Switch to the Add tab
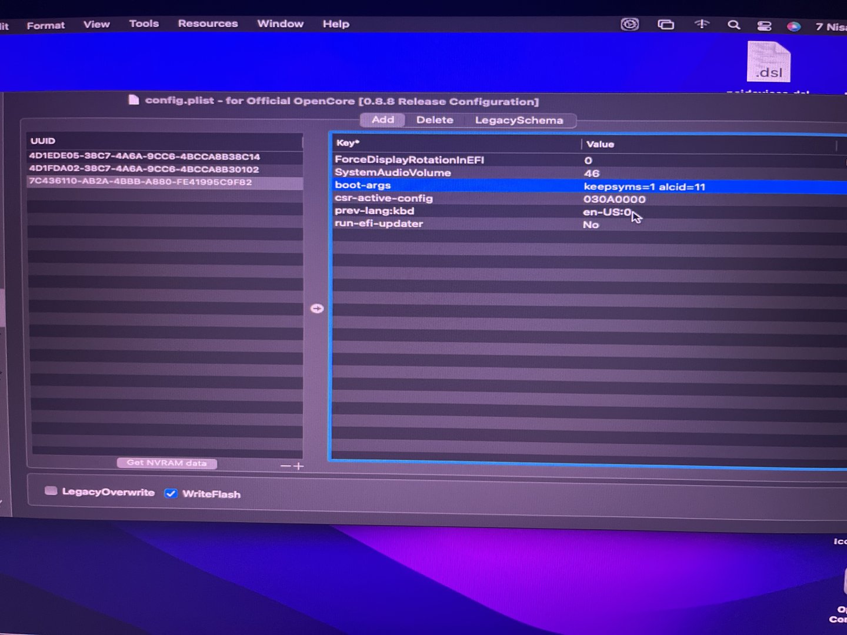 (x=383, y=119)
